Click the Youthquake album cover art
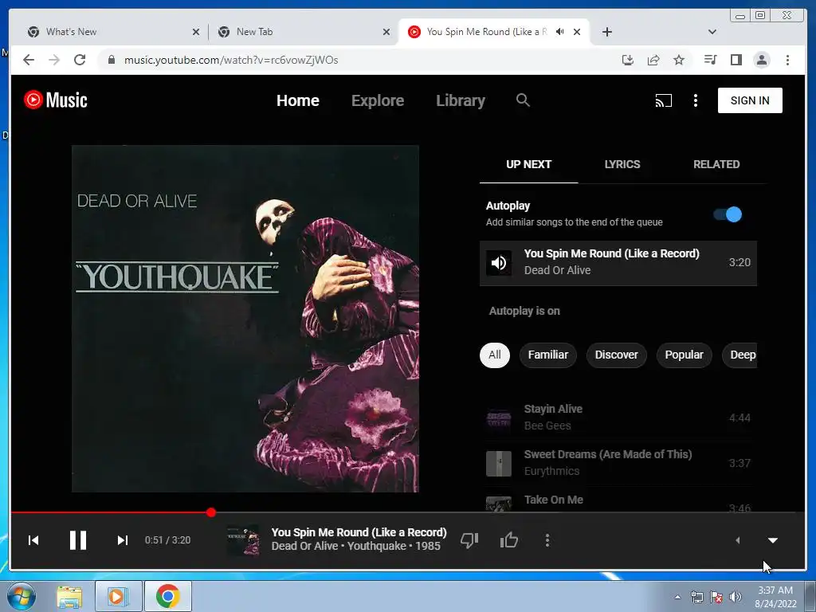Viewport: 816px width, 612px height. coord(245,319)
